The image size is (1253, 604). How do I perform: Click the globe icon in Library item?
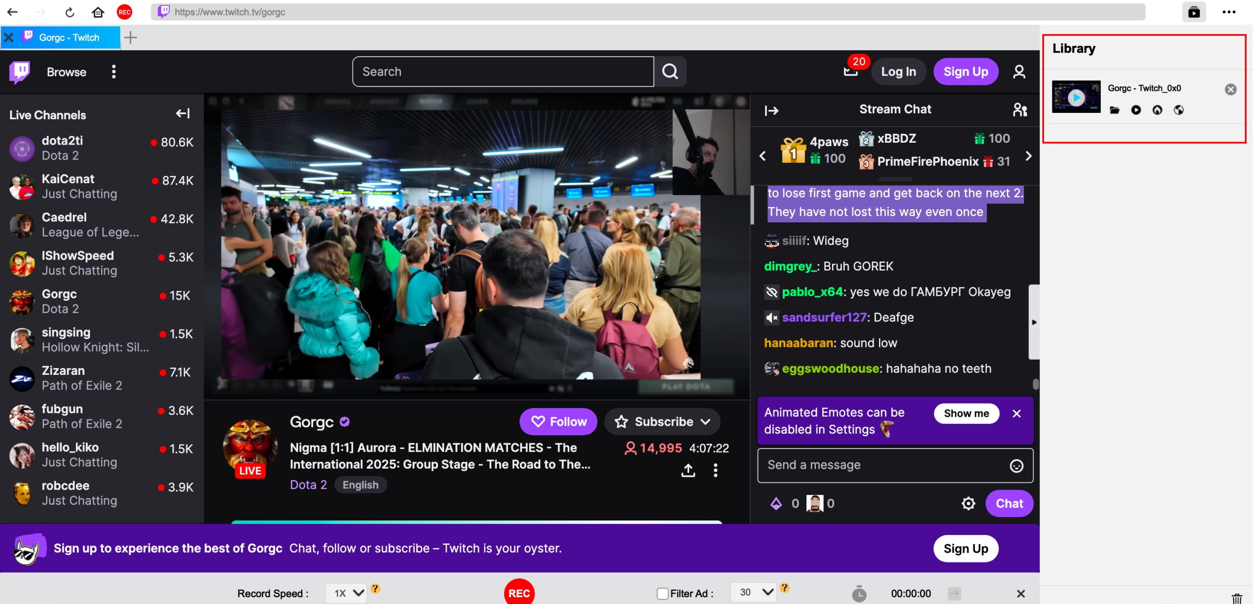pos(1179,110)
